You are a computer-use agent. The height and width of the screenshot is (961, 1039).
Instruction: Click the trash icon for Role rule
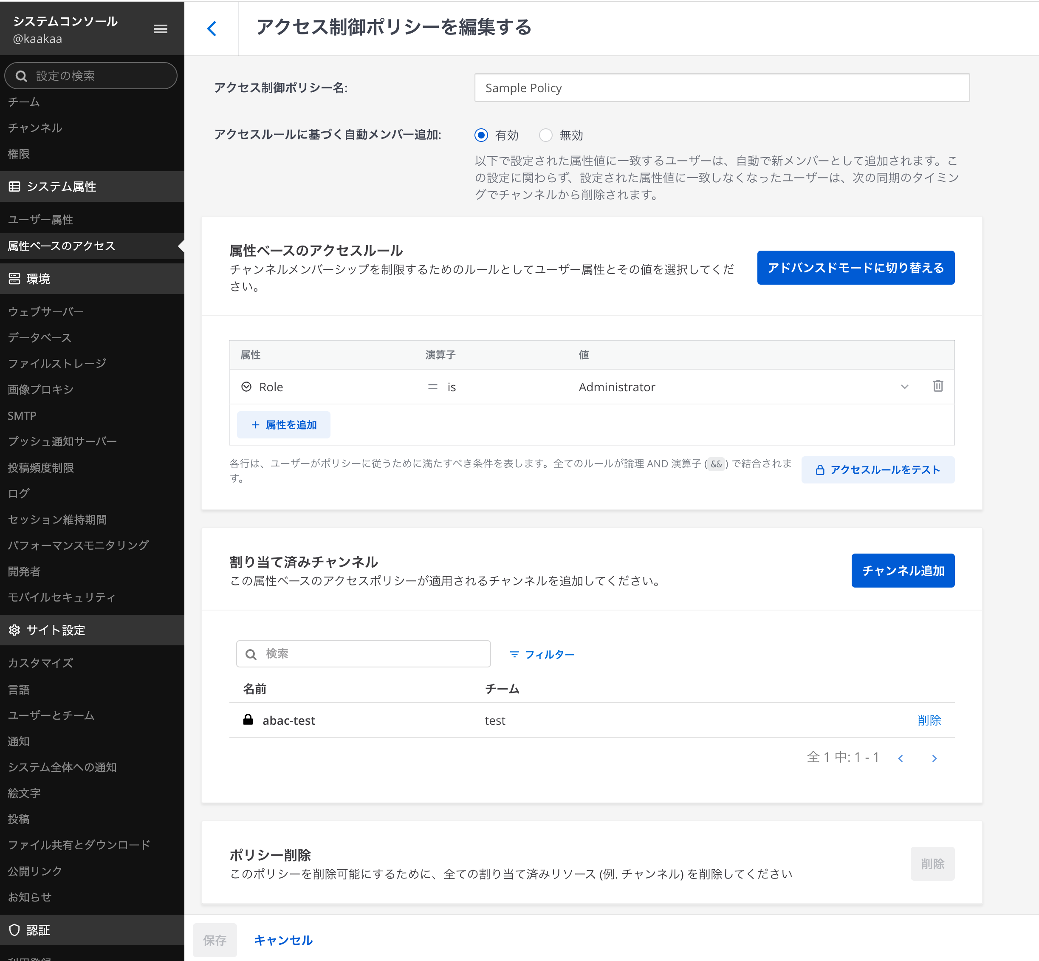point(937,386)
